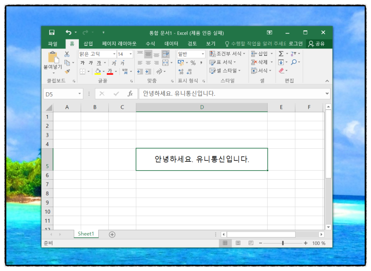Switch to the 페이지 레이아웃 tab

119,44
